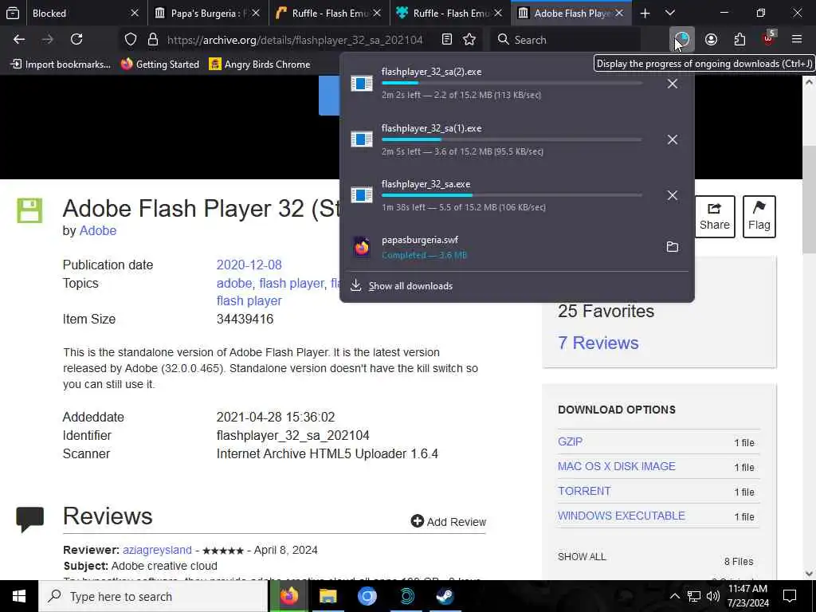Open reviewer aziagreysland profile link
The image size is (816, 612).
(x=157, y=550)
